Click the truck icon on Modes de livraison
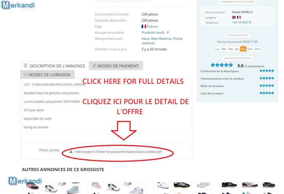284x194 pixels. click(25, 75)
